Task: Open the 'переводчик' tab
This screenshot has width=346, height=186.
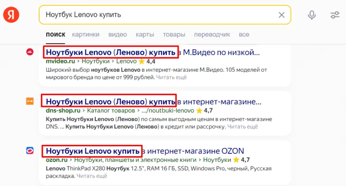Action: tap(212, 35)
